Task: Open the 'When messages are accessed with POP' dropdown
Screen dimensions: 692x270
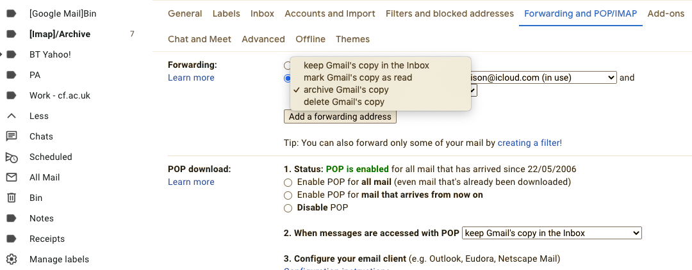Action: coord(552,234)
